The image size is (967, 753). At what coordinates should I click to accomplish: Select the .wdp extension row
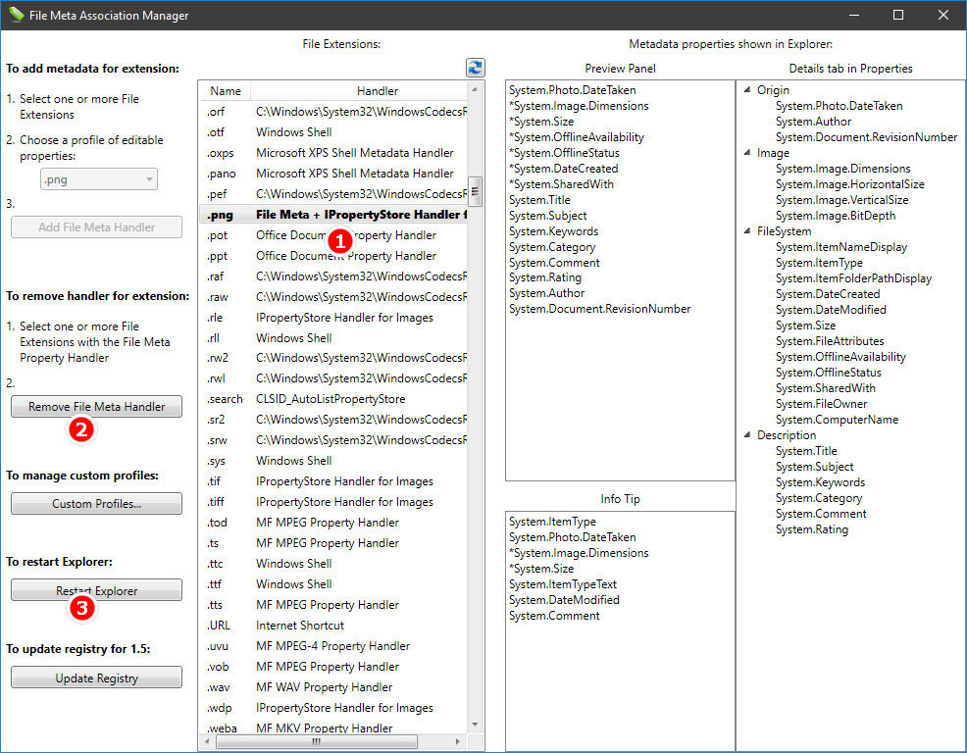333,708
